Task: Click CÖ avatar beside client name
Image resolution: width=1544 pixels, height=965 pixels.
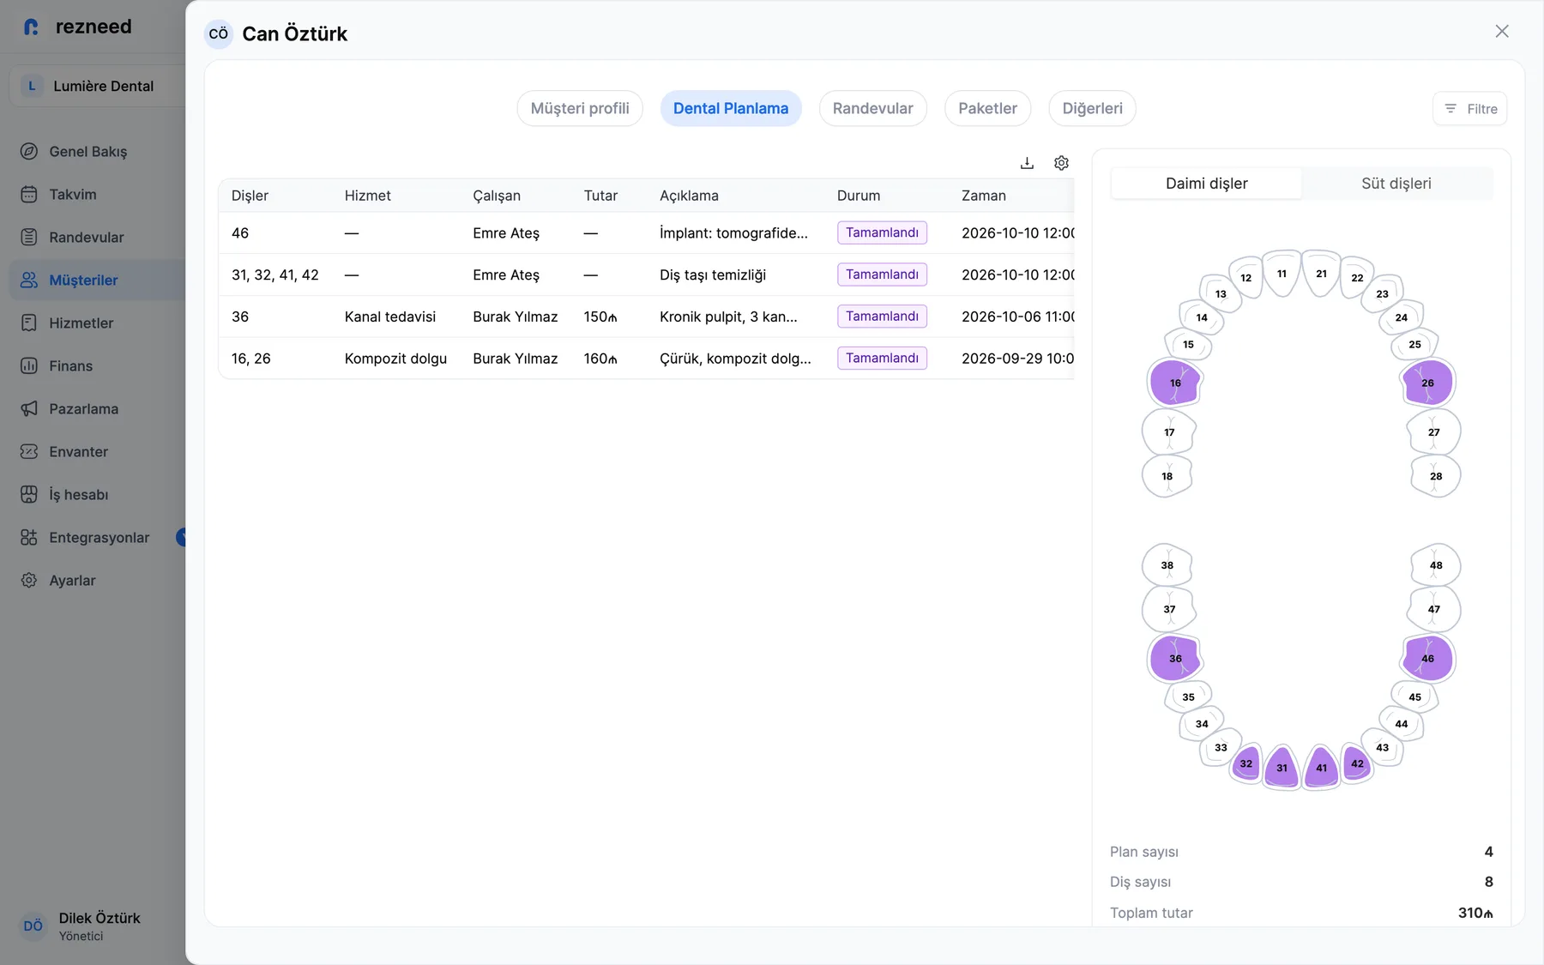Action: pos(219,34)
